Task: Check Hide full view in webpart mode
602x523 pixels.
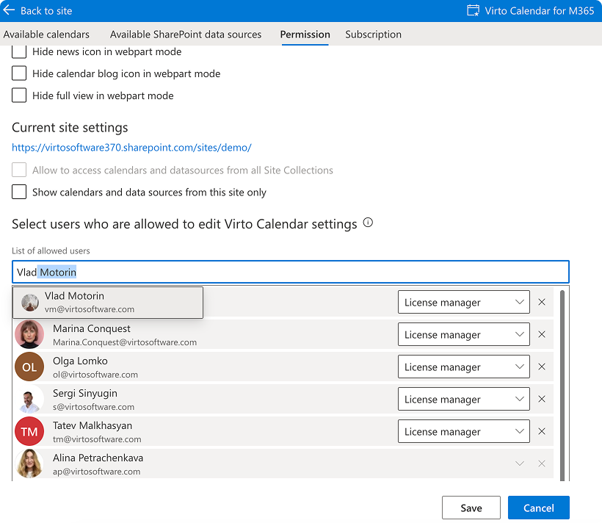Action: (18, 95)
